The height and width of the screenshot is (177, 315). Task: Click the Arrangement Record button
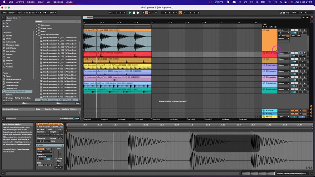click(137, 13)
